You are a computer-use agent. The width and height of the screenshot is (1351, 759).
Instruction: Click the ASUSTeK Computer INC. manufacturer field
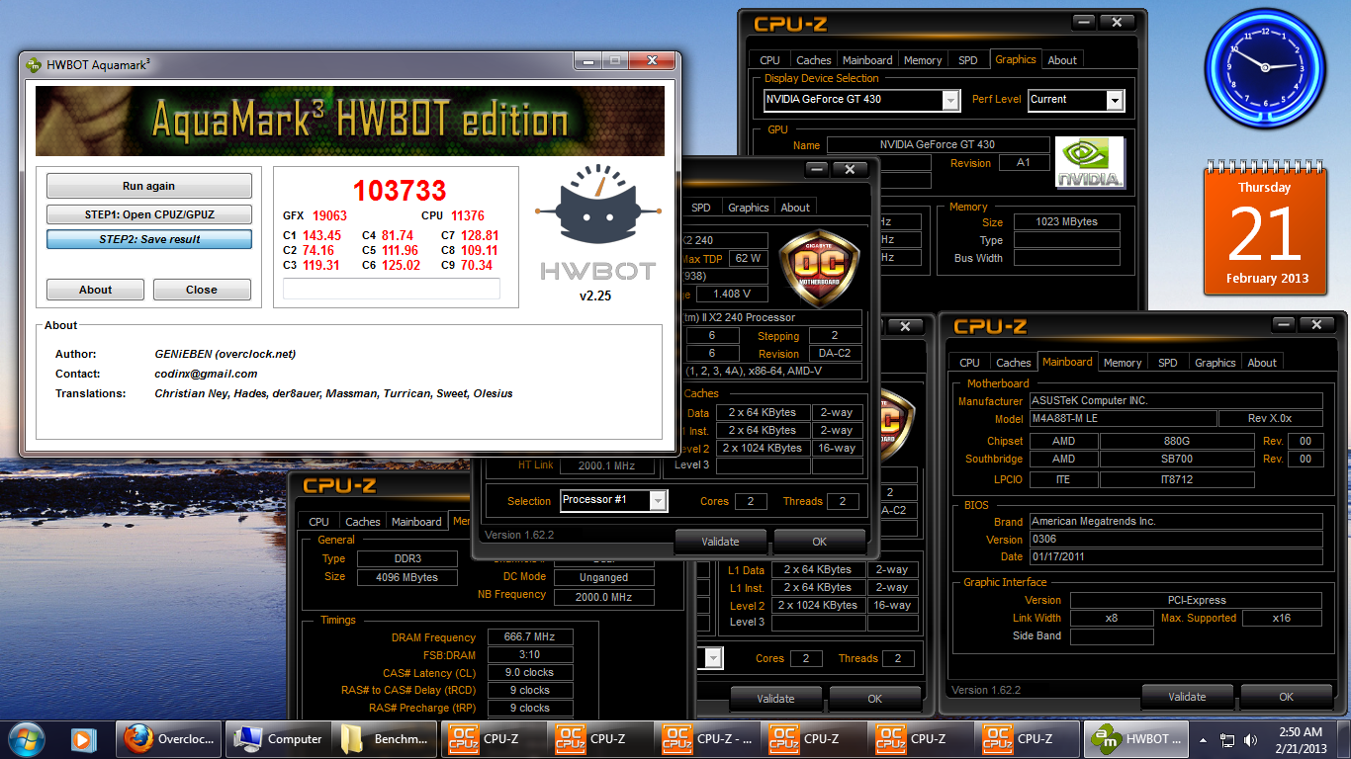[1176, 401]
